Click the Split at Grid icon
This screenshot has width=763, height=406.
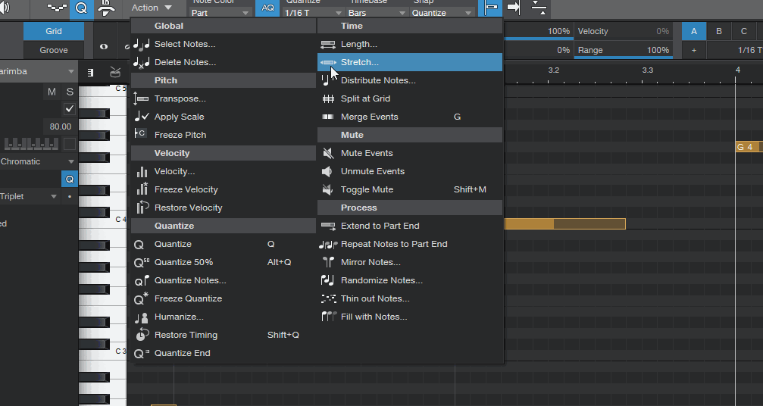click(x=328, y=98)
